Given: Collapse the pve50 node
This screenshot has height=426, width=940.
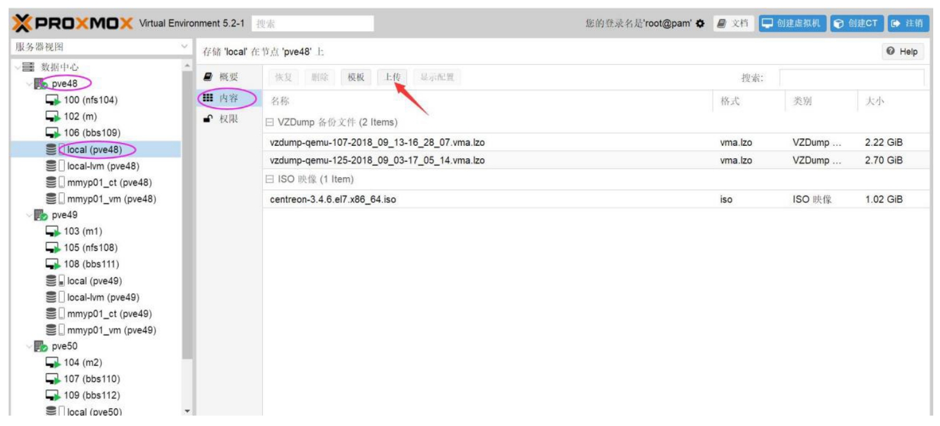Looking at the screenshot, I should click(x=28, y=347).
